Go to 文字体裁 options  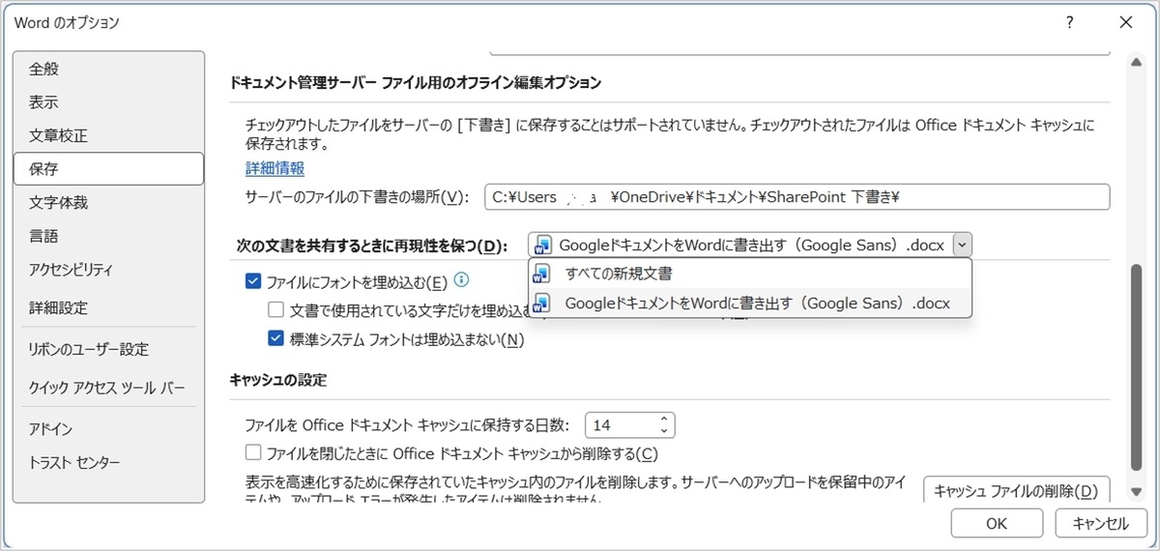108,202
